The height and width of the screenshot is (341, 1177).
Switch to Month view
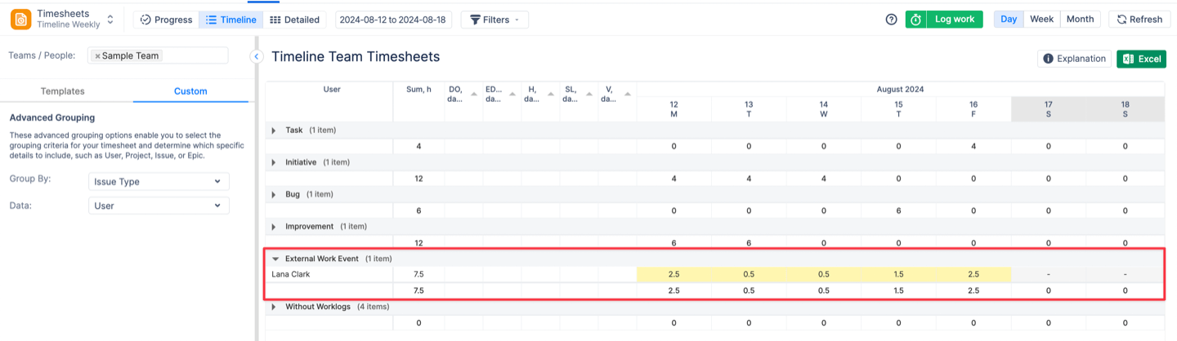1080,20
